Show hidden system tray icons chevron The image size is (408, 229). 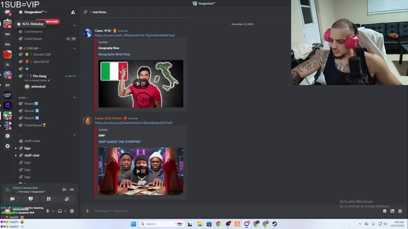(x=360, y=224)
